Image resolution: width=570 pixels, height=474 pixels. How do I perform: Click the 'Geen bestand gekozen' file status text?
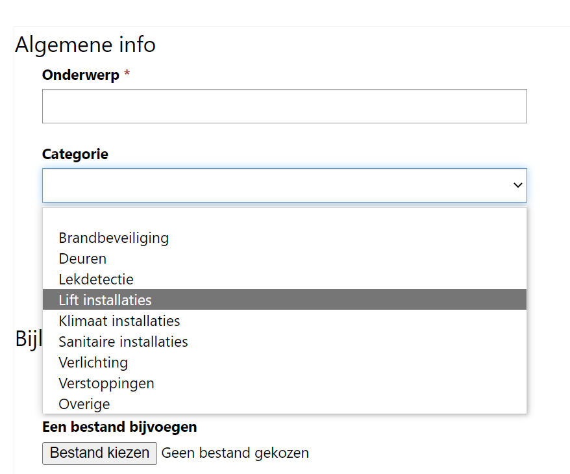[235, 453]
